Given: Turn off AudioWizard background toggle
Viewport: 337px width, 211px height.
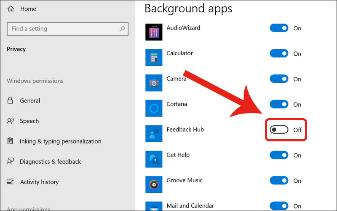Looking at the screenshot, I should point(279,28).
